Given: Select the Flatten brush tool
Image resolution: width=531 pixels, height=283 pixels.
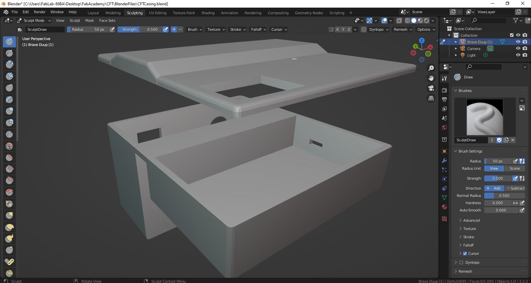Looking at the screenshot, I should 9,157.
